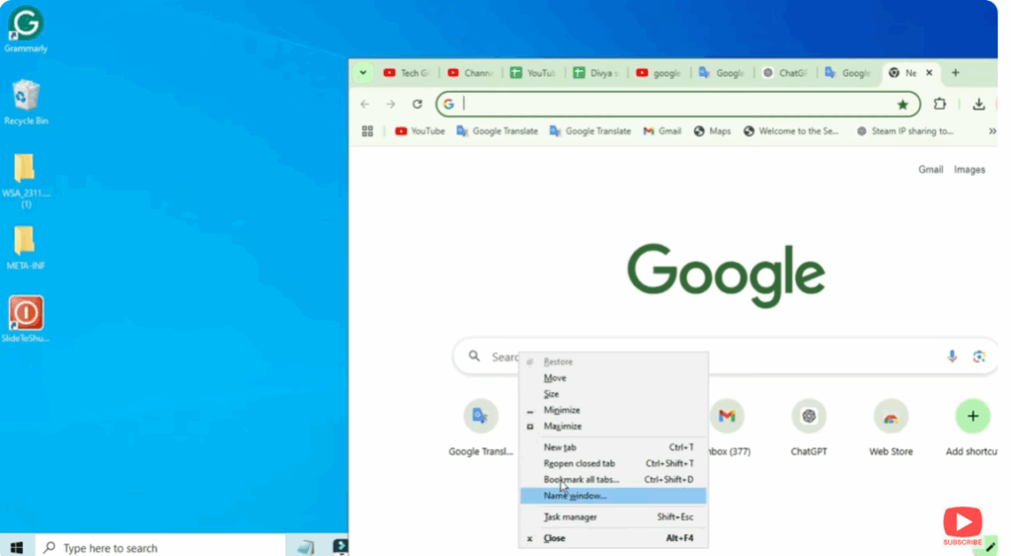1011x556 pixels.
Task: Select Reopen closed tab menu entry
Action: (612, 463)
